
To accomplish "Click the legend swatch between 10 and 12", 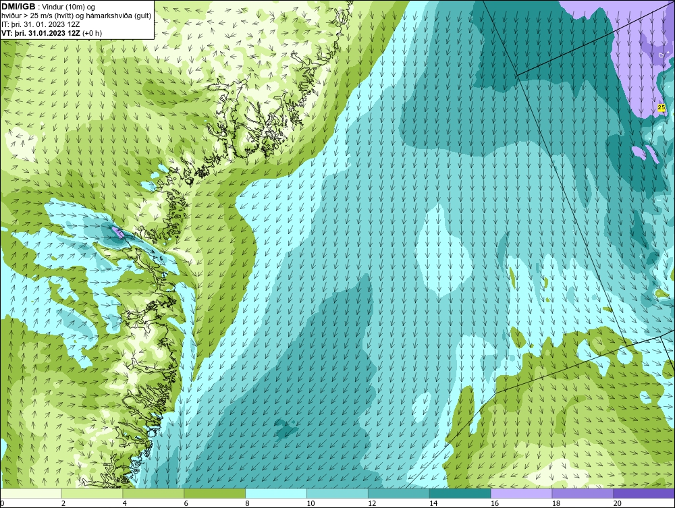I will (337, 493).
